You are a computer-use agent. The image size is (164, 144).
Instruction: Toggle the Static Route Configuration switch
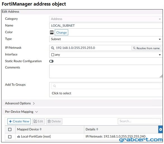pos(51,61)
